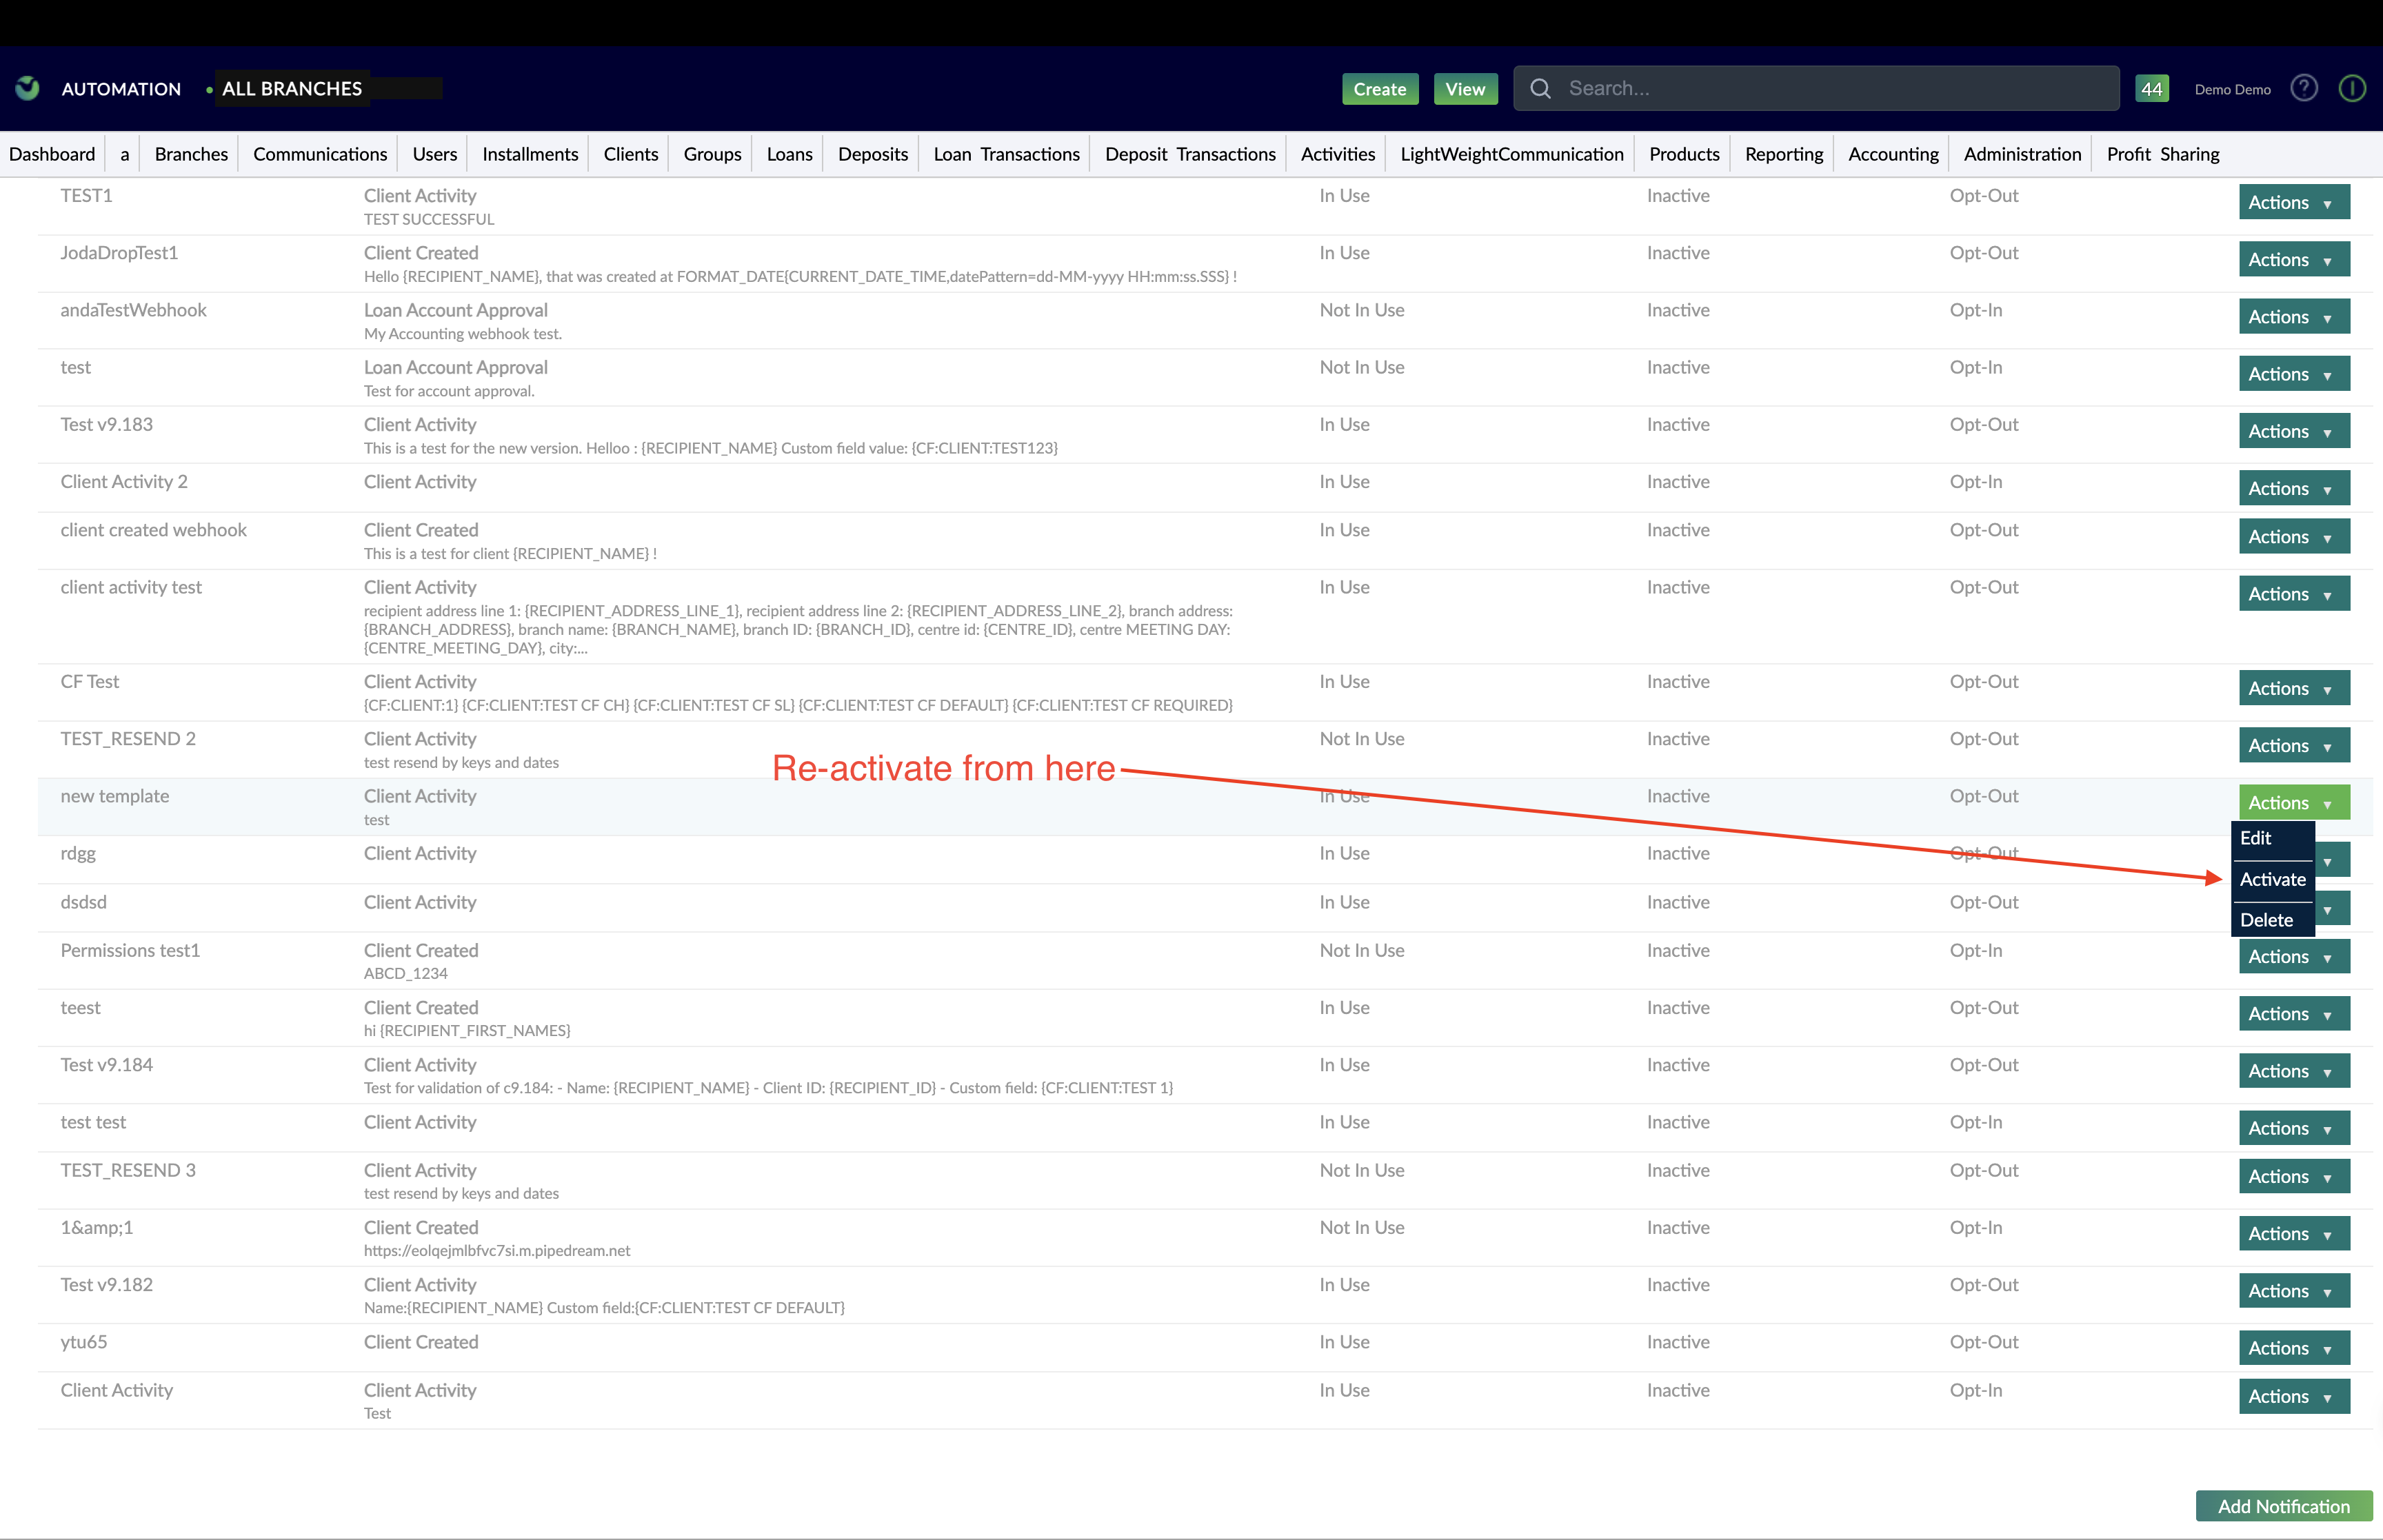This screenshot has width=2383, height=1540.
Task: Click inside the Search field
Action: pos(1800,88)
